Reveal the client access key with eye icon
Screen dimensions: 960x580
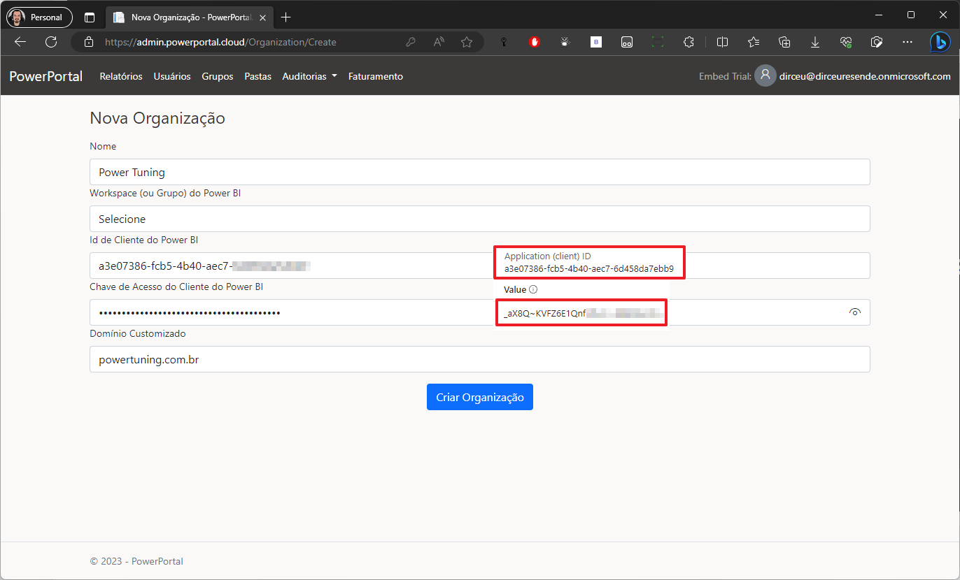854,312
